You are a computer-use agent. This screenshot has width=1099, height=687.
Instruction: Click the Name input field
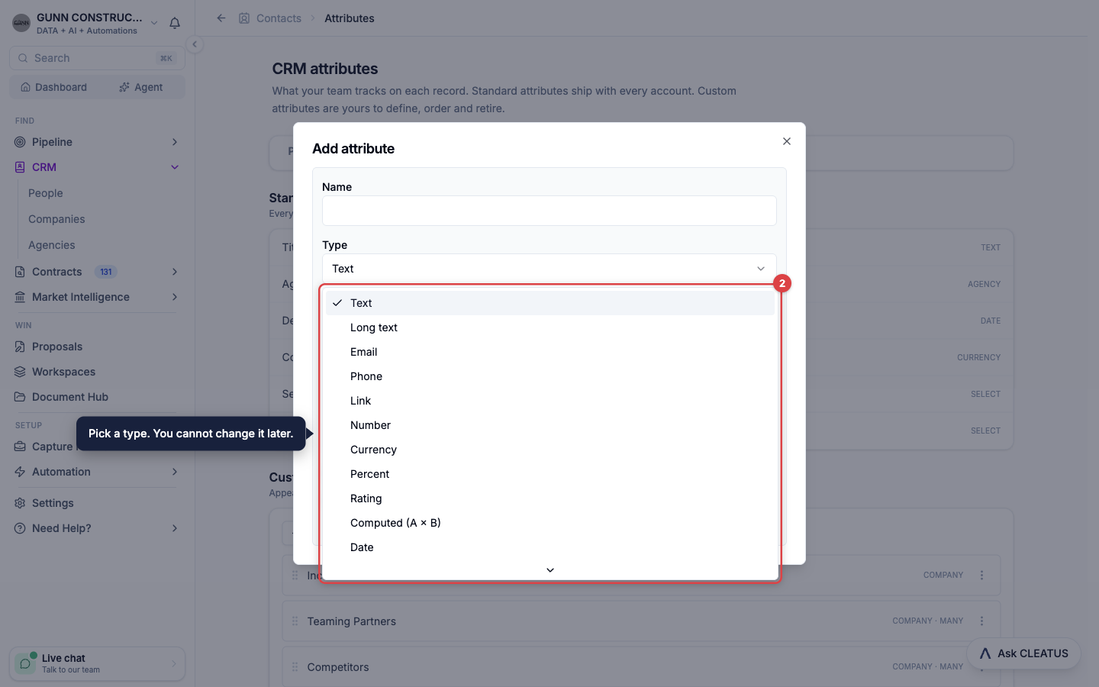tap(549, 211)
